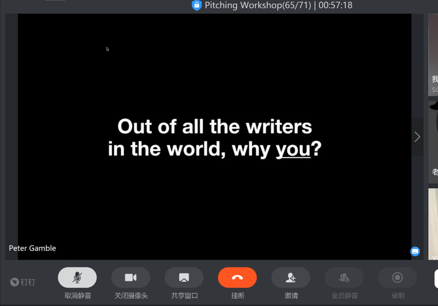
Task: Click the 取消静音 text label
Action: coord(77,296)
